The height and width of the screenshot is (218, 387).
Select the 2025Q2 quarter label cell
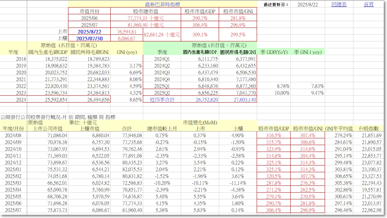[162, 93]
